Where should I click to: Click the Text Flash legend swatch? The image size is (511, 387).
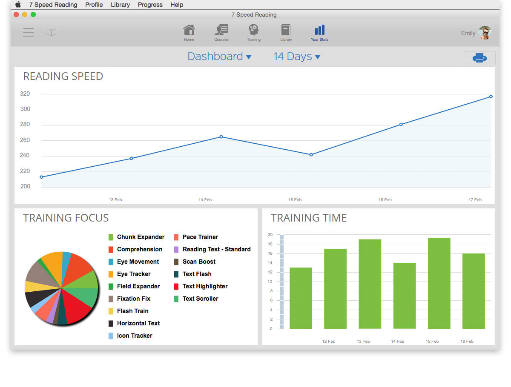(x=176, y=274)
